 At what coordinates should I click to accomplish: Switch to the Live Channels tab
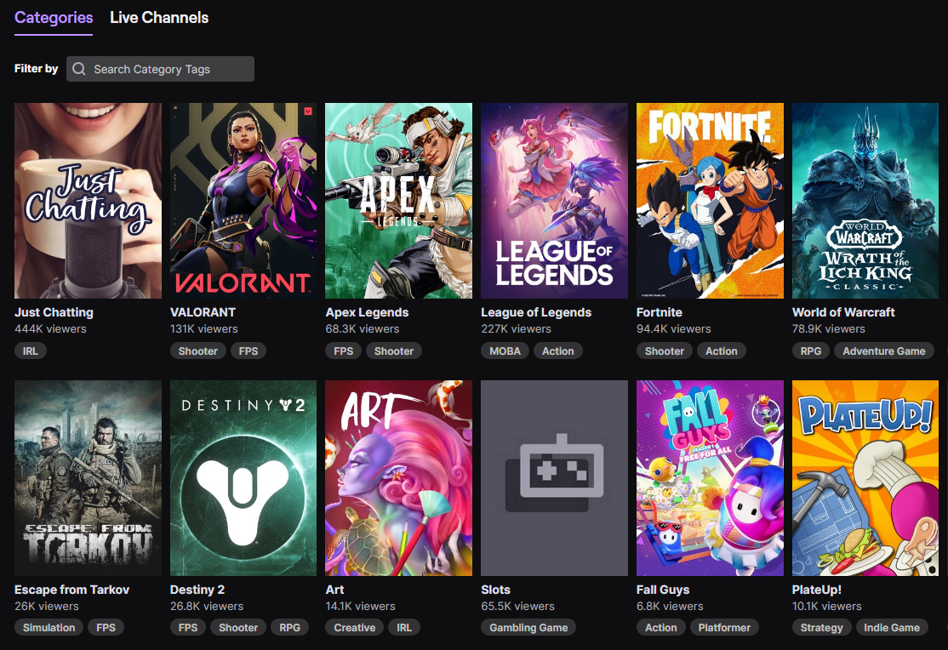coord(159,17)
